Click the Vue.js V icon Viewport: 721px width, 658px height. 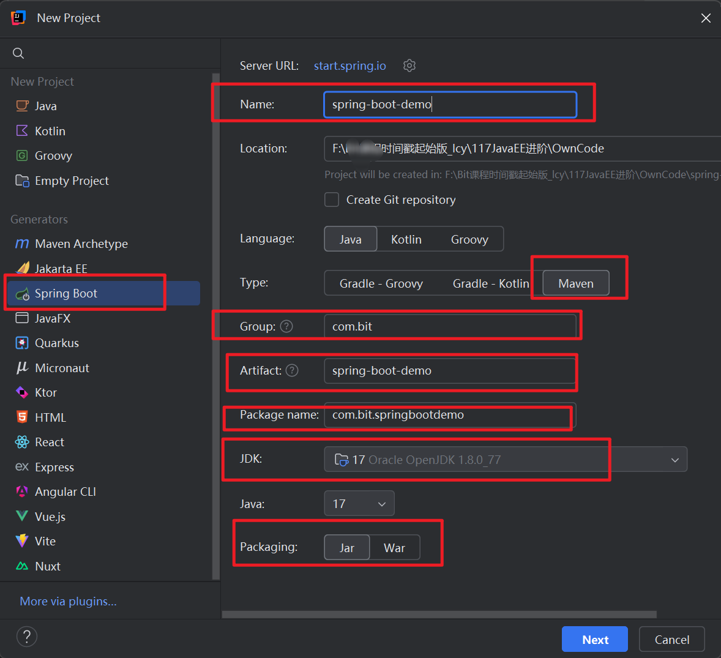(22, 516)
